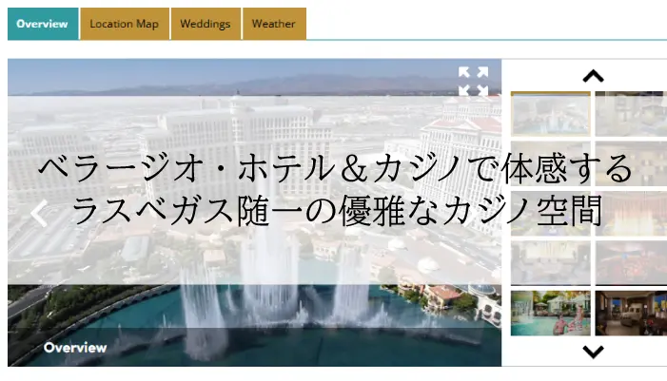The height and width of the screenshot is (381, 667).
Task: Click the Overview caption on the photo
Action: pos(75,348)
